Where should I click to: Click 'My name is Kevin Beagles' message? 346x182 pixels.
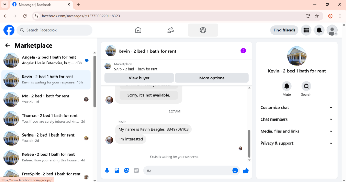(153, 129)
